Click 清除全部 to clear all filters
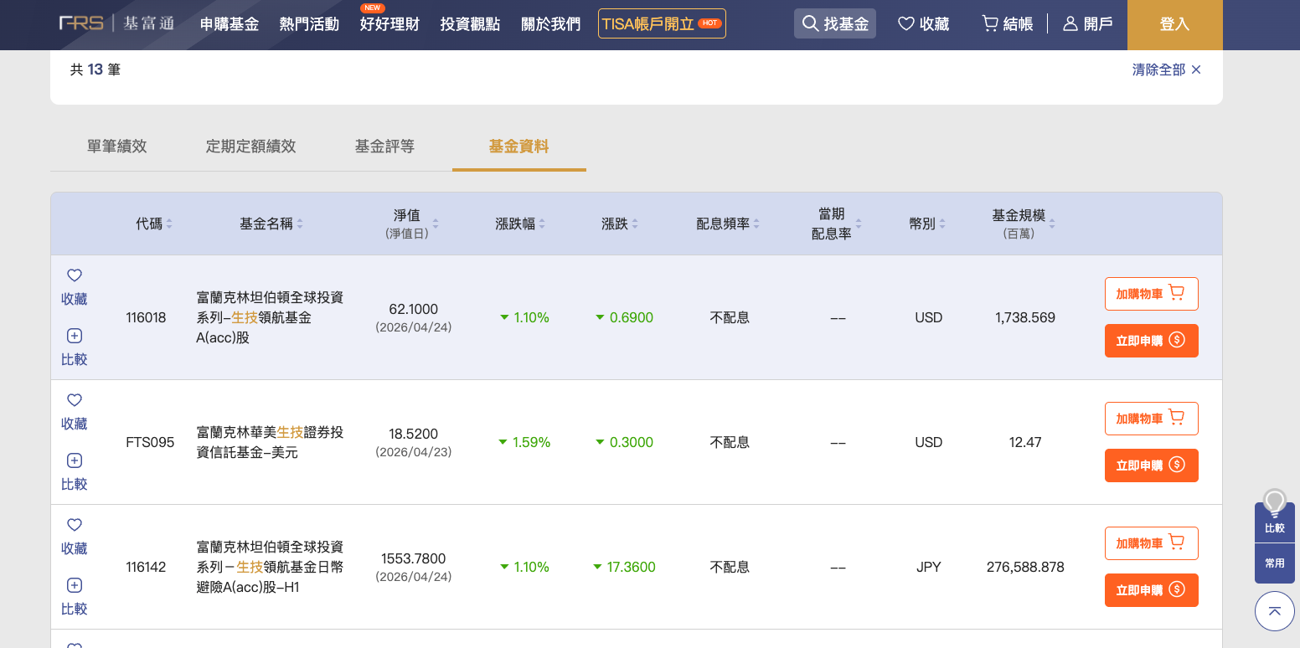Image resolution: width=1300 pixels, height=648 pixels. tap(1167, 70)
